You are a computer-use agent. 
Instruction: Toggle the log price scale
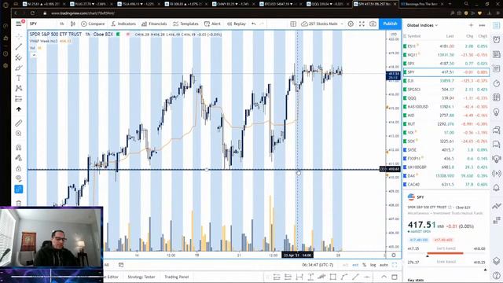click(x=373, y=265)
